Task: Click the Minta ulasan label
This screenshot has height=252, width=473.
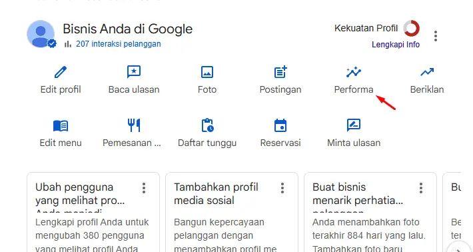Action: (x=354, y=143)
